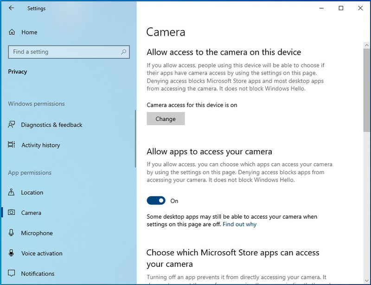
Task: Select the Voice activation icon
Action: coord(11,253)
